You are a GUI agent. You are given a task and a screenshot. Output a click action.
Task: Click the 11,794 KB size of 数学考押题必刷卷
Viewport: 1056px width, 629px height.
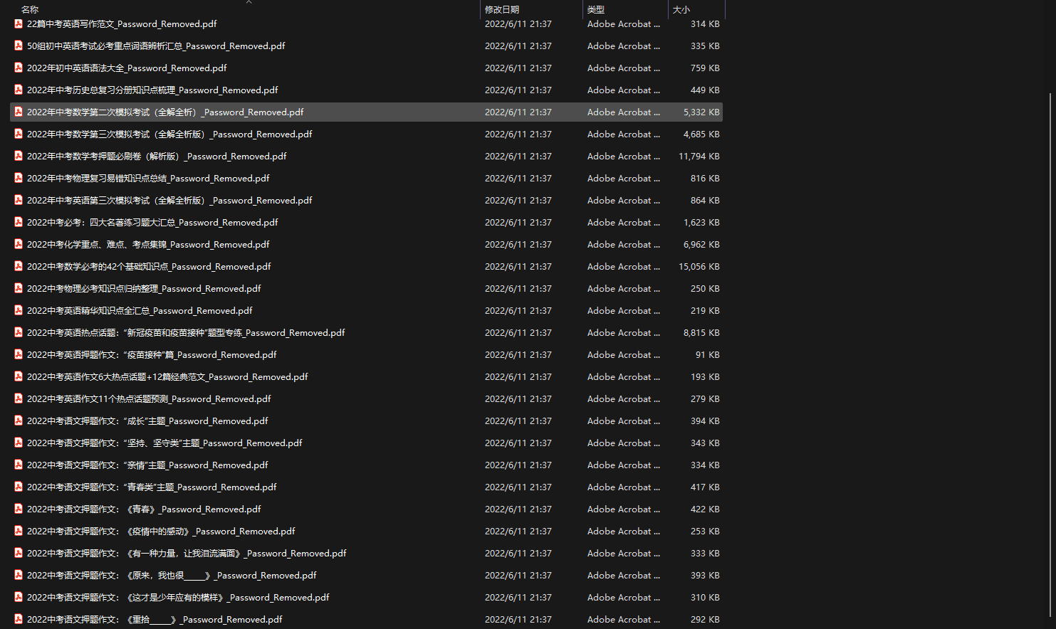pos(699,157)
